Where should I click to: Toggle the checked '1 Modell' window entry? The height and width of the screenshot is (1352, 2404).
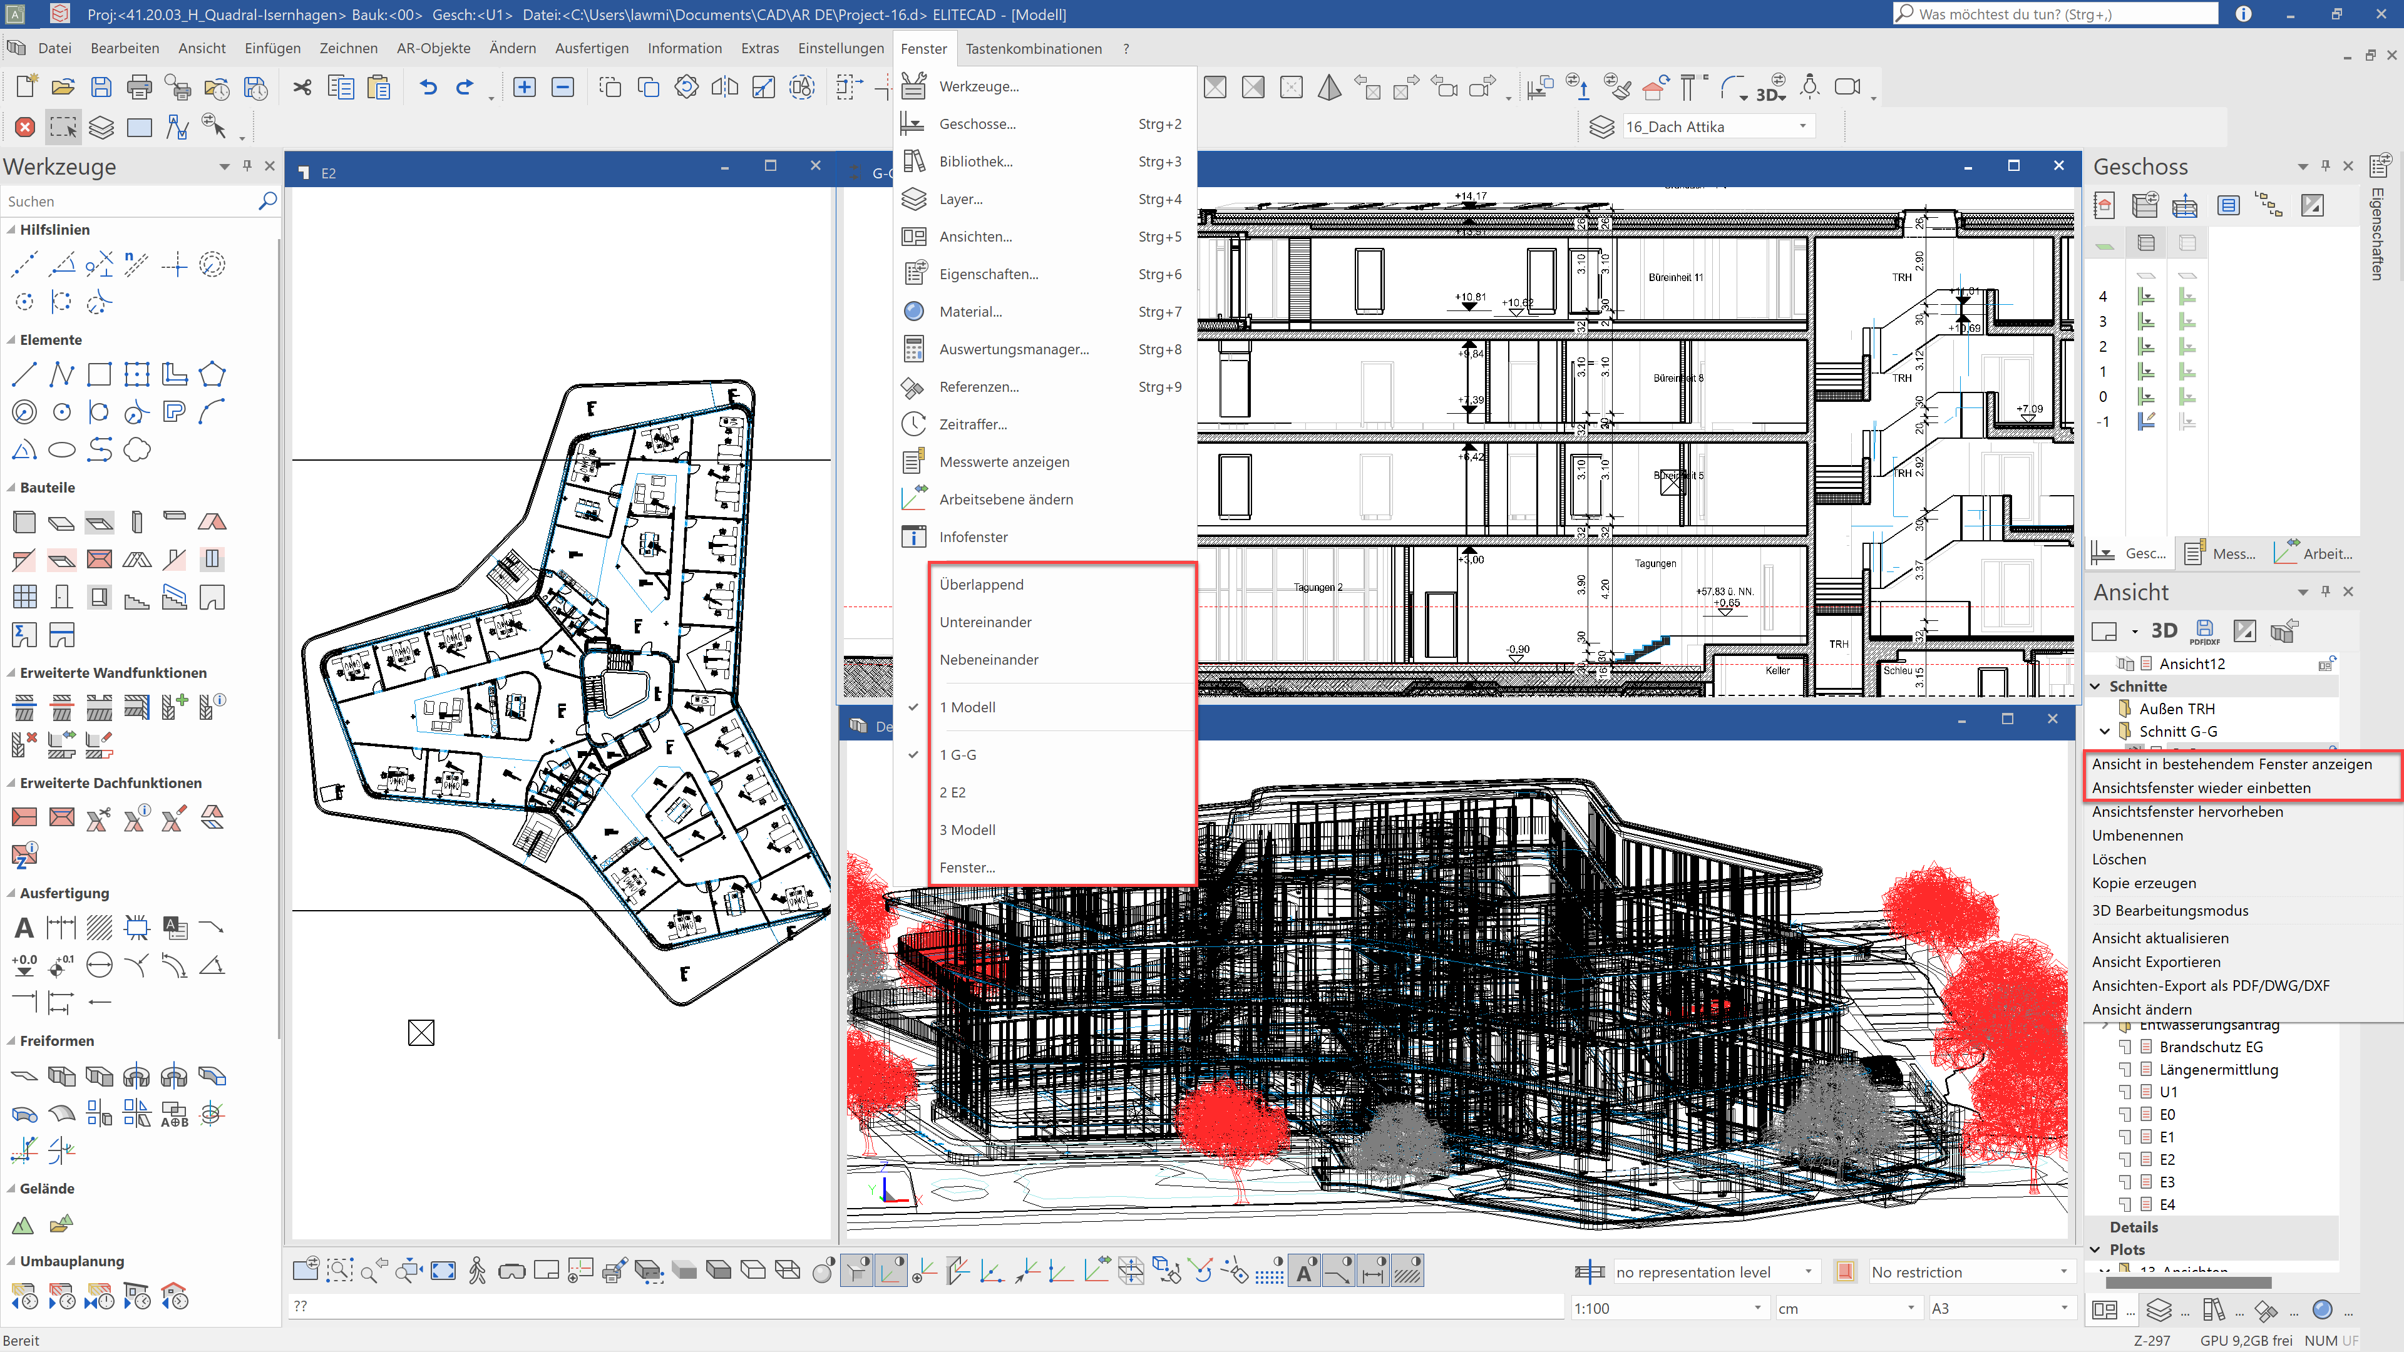pyautogui.click(x=967, y=707)
